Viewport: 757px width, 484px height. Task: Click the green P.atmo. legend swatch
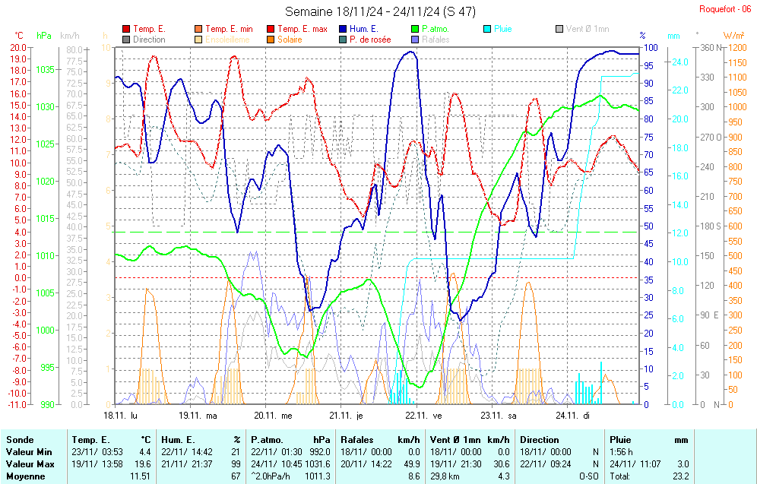(415, 29)
